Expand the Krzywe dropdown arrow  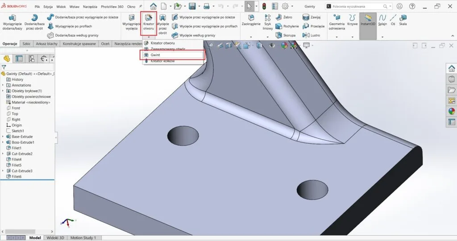click(x=353, y=37)
